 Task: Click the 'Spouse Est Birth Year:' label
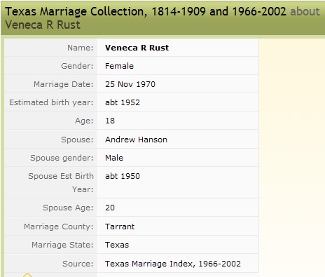coord(61,182)
